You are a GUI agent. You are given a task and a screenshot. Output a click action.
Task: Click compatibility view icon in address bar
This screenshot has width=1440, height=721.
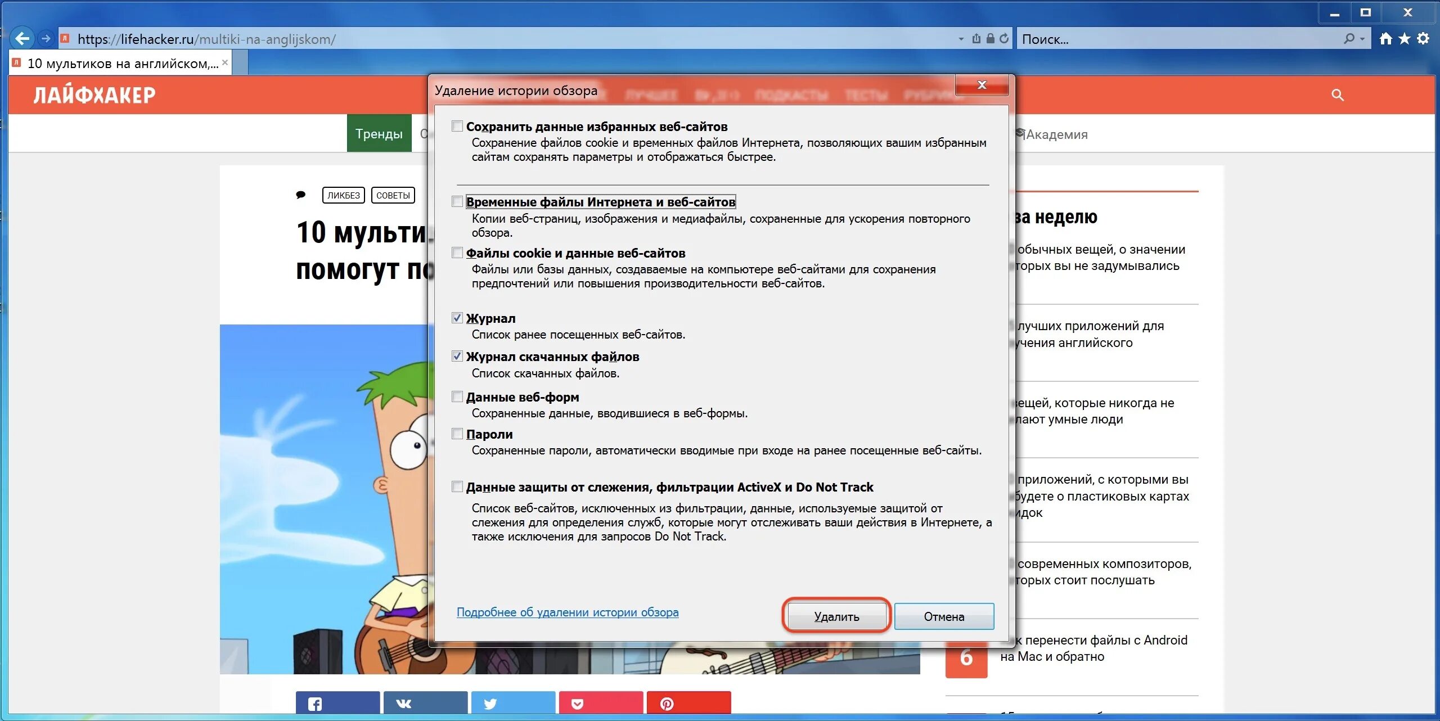[x=976, y=39]
